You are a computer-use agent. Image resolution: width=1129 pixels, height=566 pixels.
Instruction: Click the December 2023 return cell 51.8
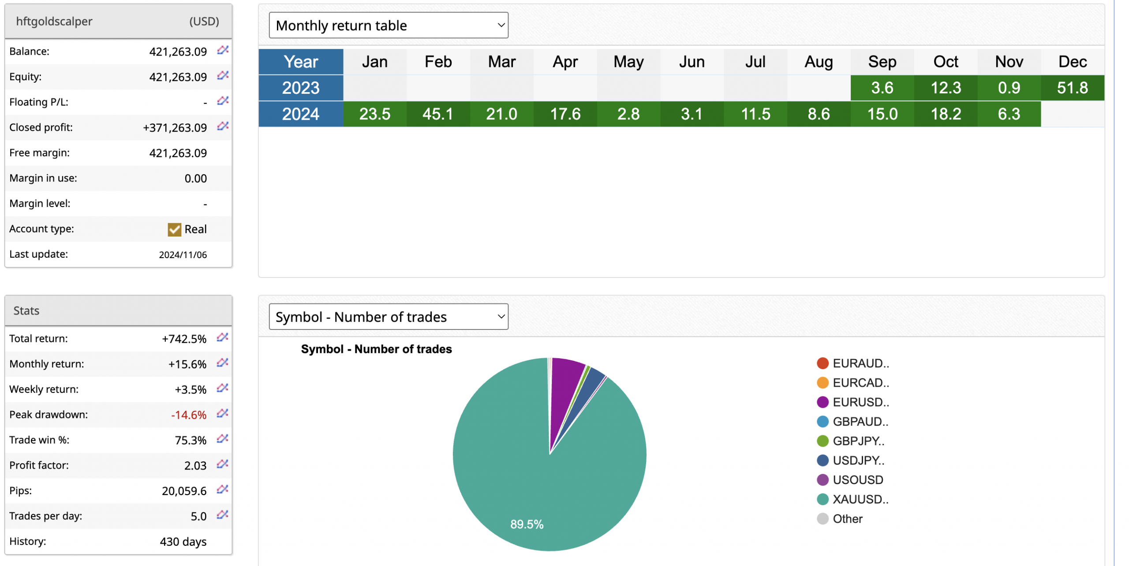pos(1072,88)
